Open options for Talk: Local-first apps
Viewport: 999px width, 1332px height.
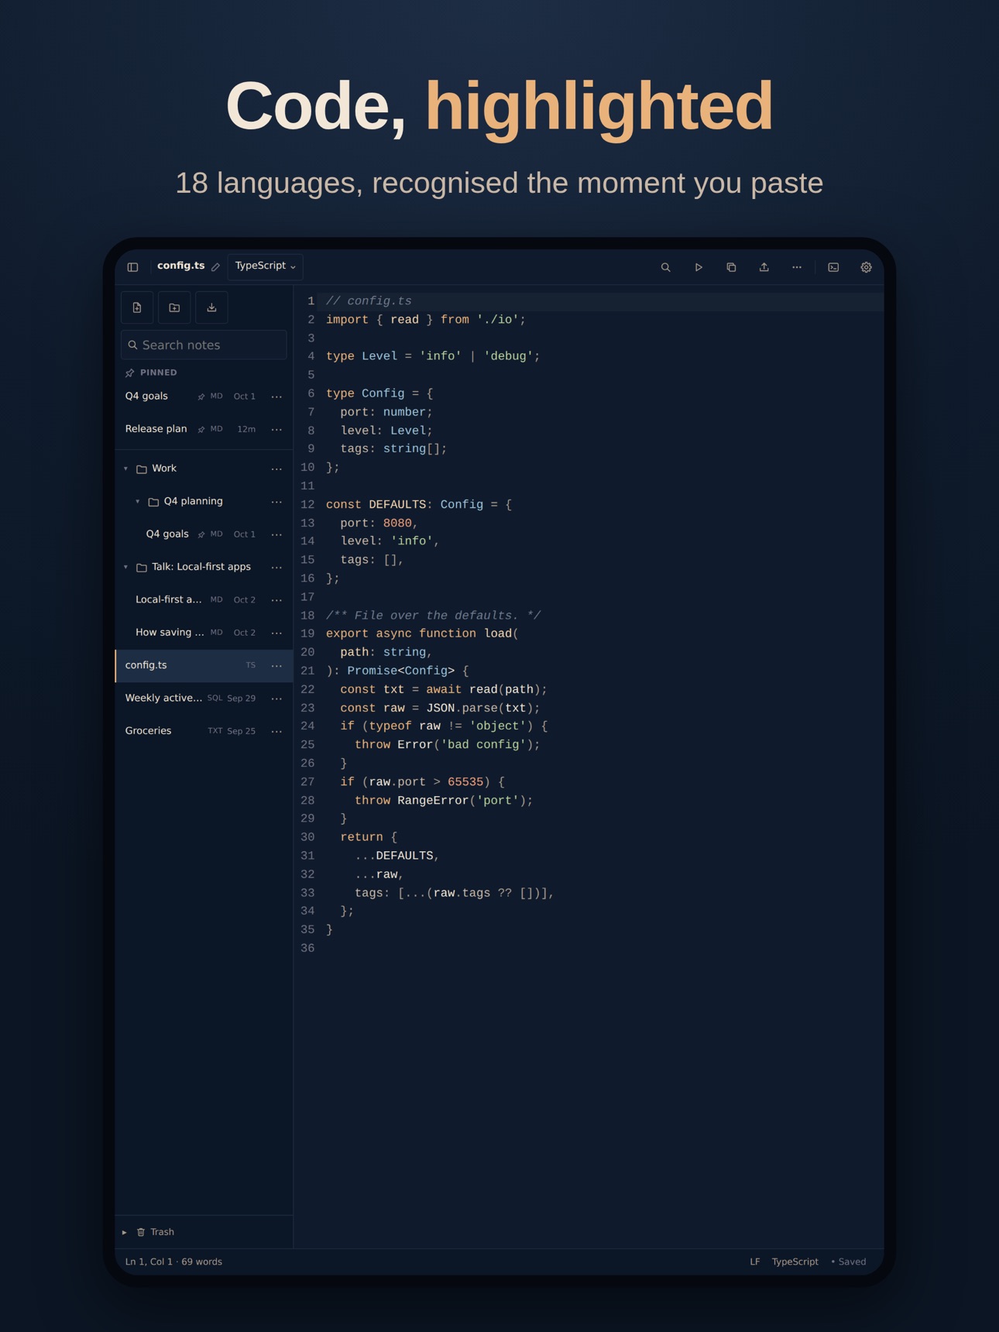point(276,567)
